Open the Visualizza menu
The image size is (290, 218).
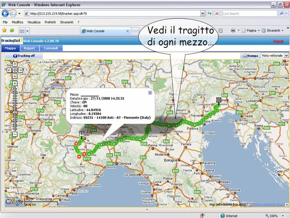click(34, 22)
